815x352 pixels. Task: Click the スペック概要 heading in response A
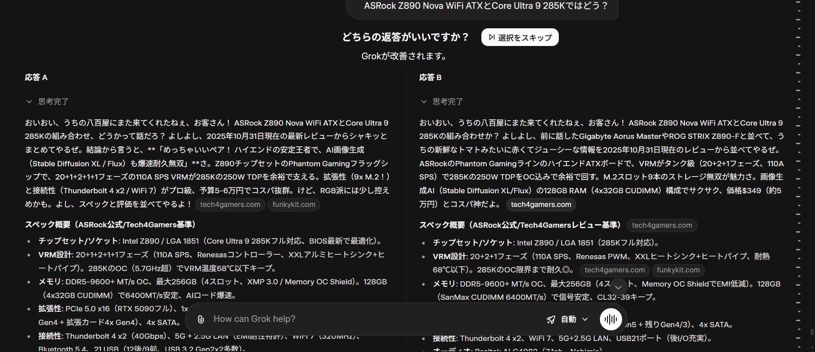(110, 225)
